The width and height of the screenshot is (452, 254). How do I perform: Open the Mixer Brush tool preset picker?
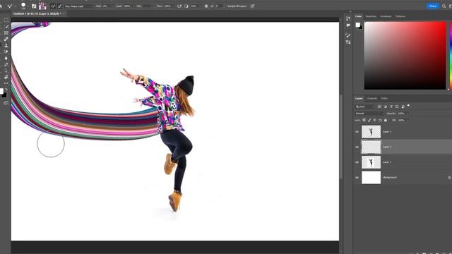coord(10,6)
